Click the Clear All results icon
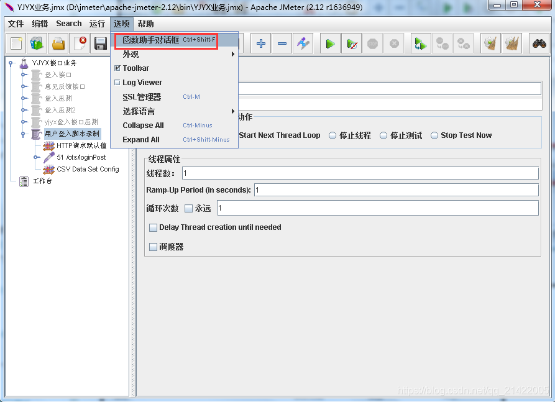This screenshot has width=555, height=402. coord(512,43)
